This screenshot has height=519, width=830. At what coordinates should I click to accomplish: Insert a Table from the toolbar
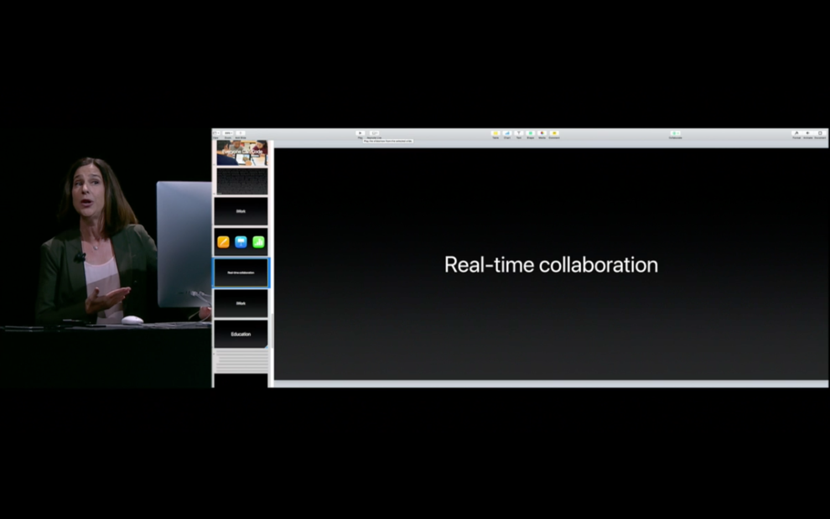[496, 133]
